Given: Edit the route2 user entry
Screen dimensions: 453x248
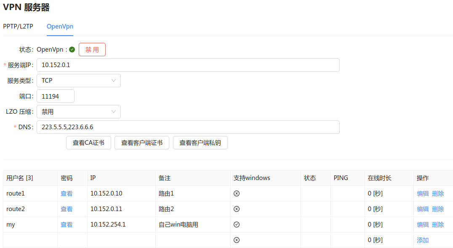Looking at the screenshot, I should [x=423, y=209].
